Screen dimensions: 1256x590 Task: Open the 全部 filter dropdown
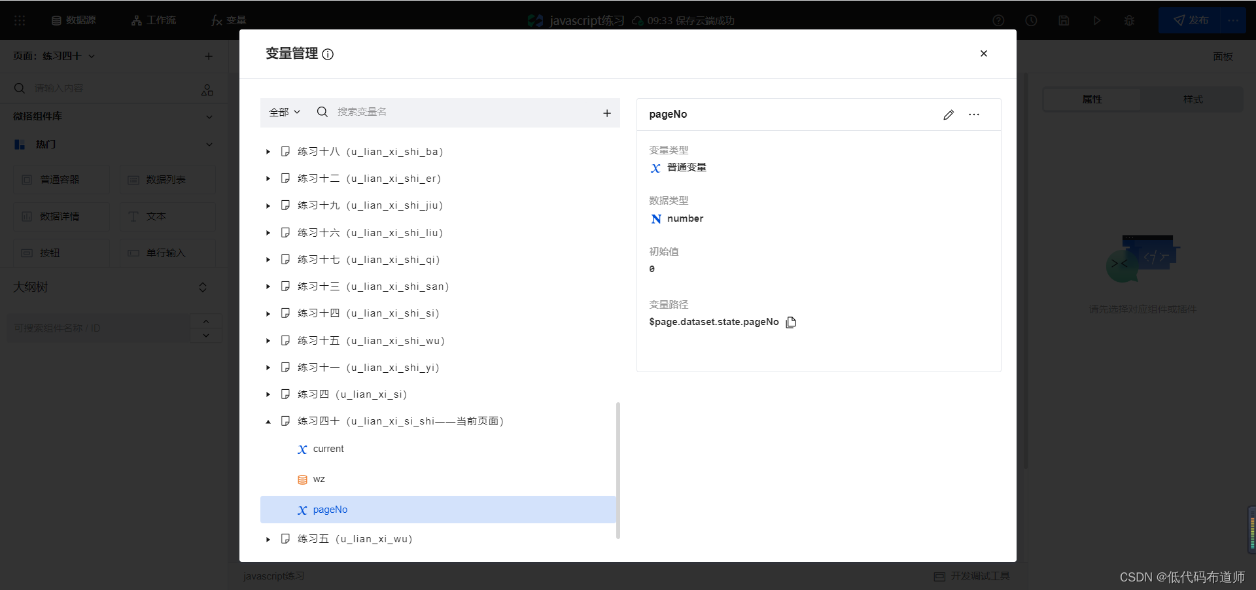coord(285,113)
